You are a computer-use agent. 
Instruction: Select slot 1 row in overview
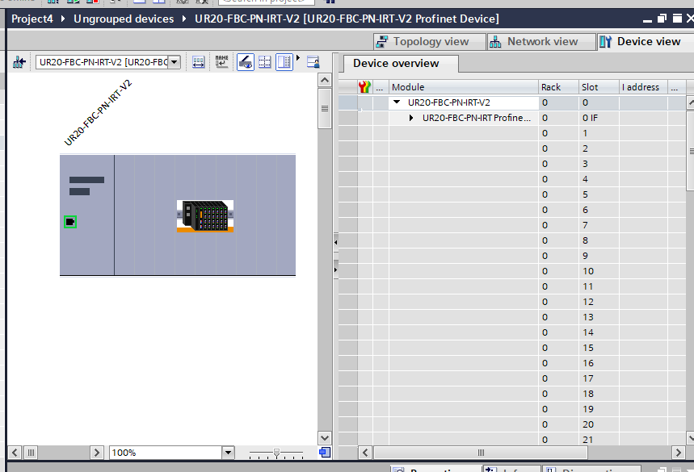point(512,133)
